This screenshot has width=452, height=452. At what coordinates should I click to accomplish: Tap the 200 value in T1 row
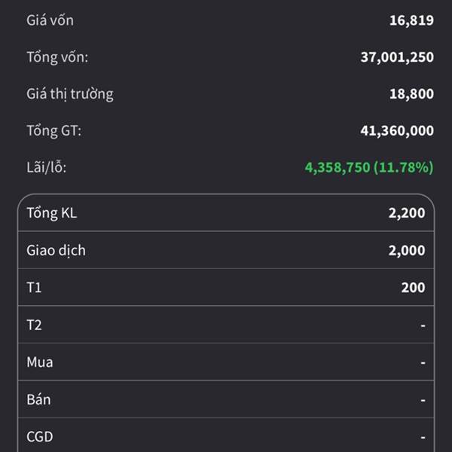click(413, 288)
